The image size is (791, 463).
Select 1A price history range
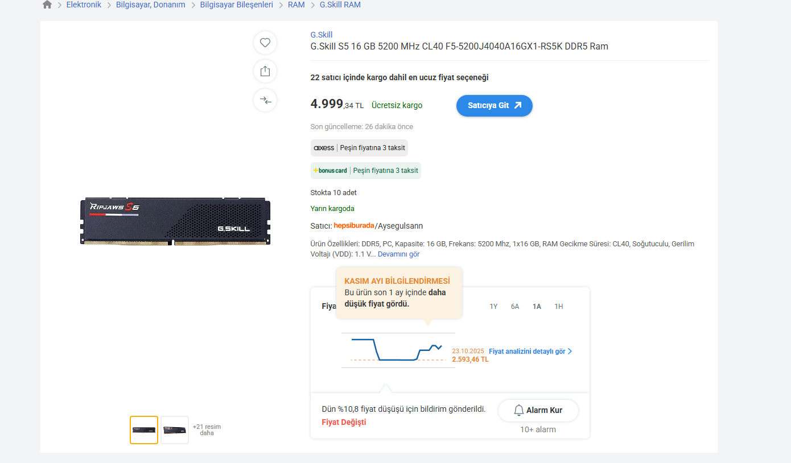point(537,307)
